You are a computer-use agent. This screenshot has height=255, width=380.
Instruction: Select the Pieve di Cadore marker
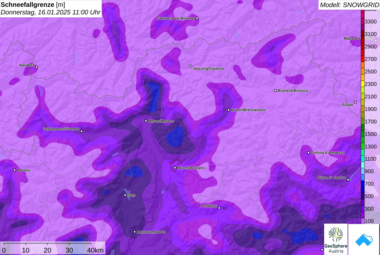point(348,180)
